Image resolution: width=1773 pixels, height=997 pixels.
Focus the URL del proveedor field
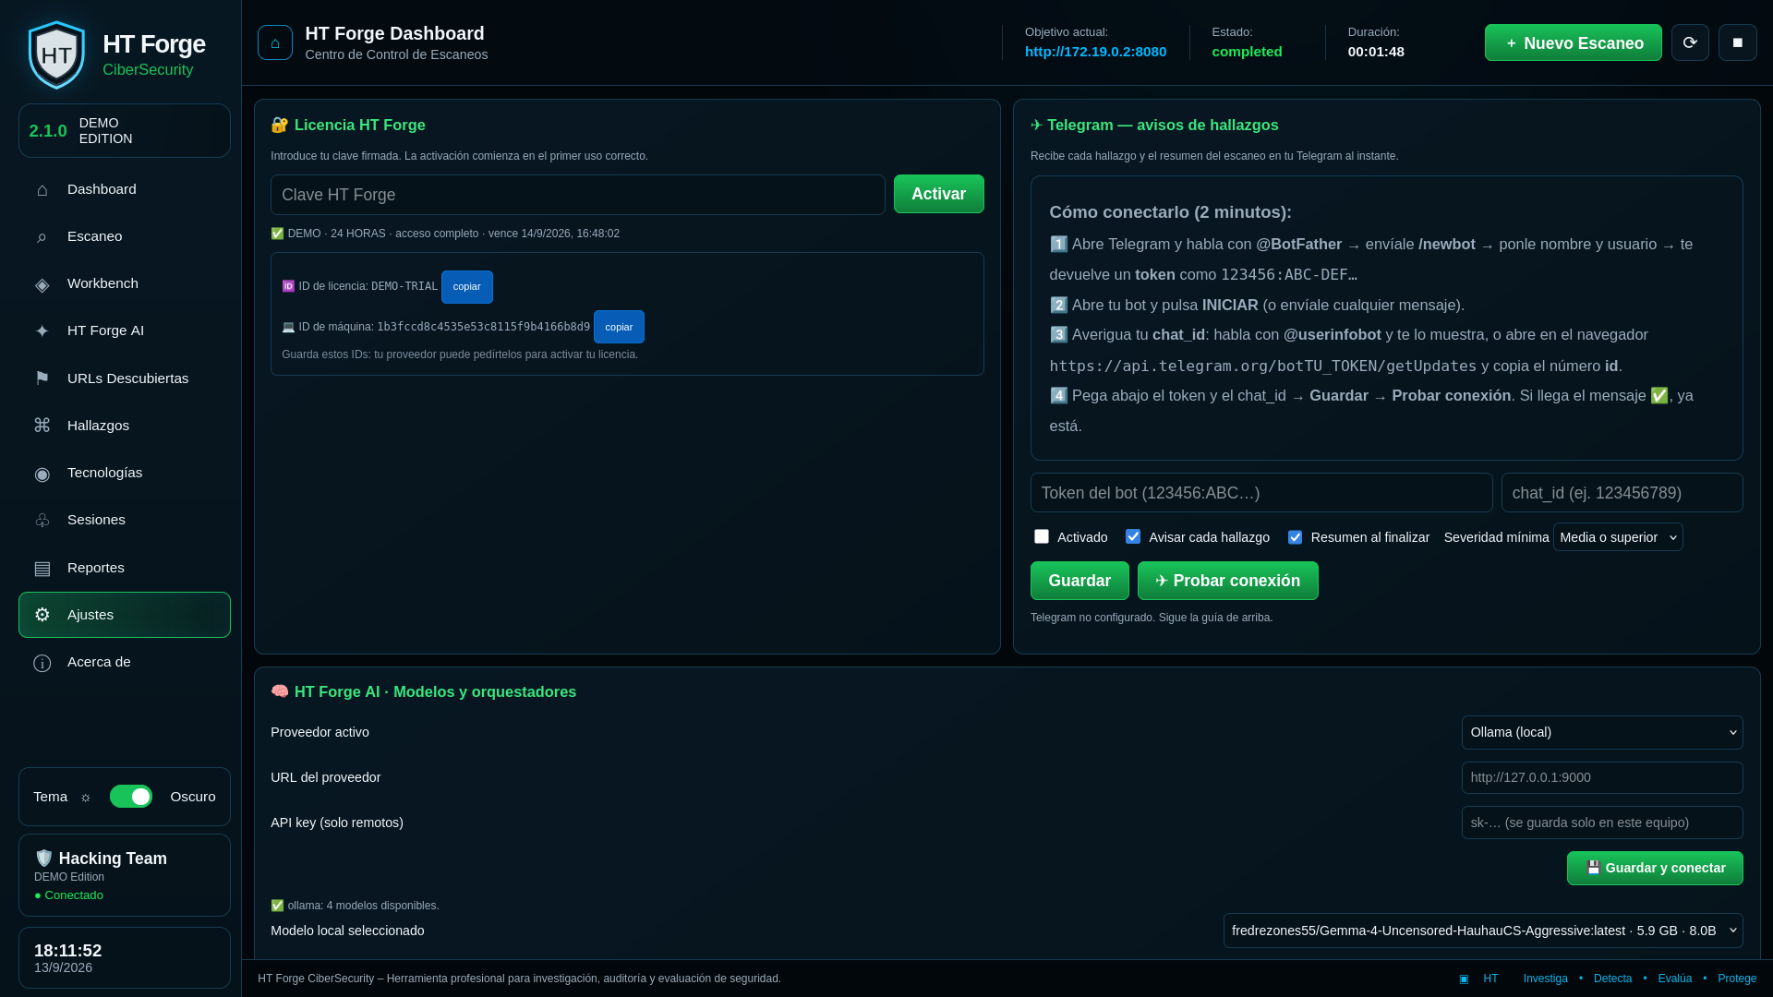(1602, 777)
